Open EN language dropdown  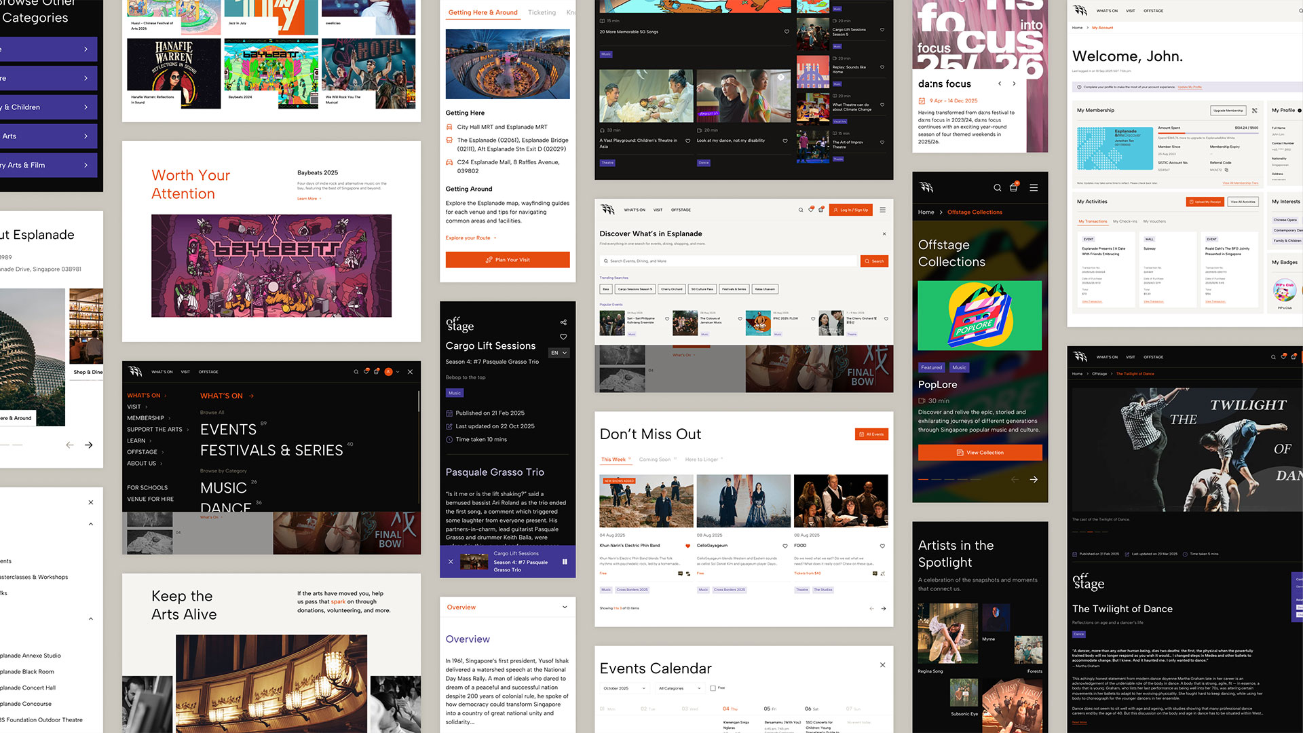559,353
